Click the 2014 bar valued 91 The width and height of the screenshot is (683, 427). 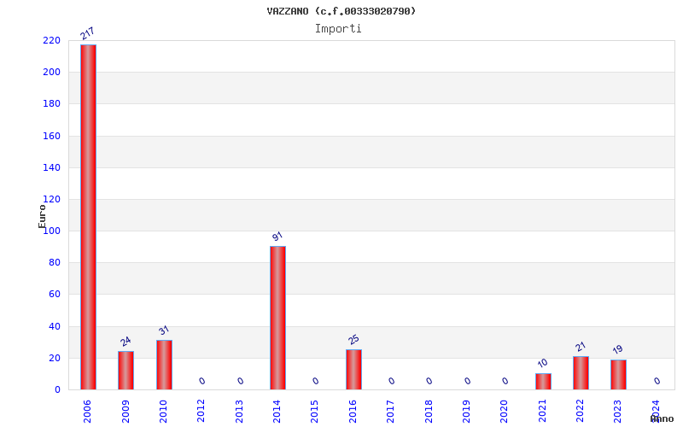coord(278,318)
